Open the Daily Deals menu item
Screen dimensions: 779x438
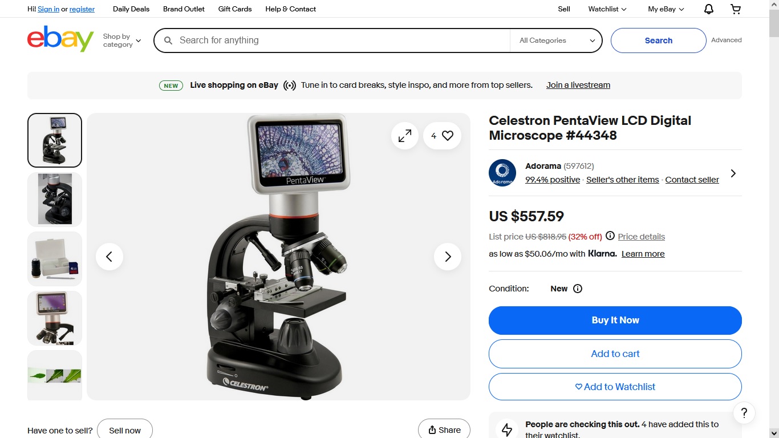click(131, 9)
